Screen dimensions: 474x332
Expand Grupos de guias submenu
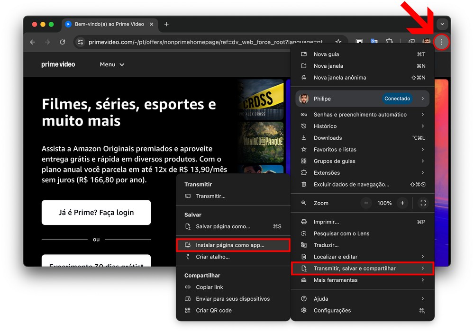[x=363, y=161]
